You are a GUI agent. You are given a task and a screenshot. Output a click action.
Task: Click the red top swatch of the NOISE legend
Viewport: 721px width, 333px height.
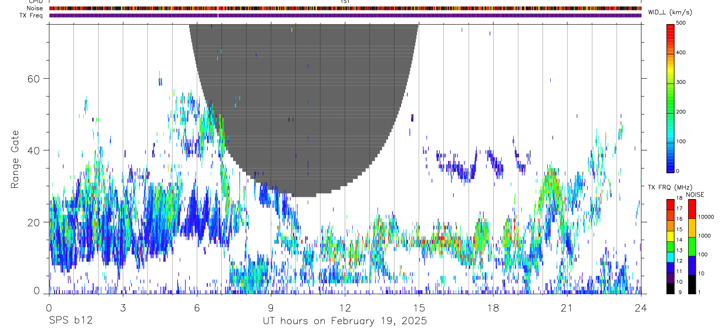point(692,209)
